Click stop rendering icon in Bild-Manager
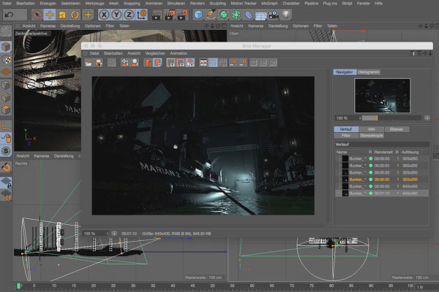This screenshot has height=292, width=439. point(112,63)
